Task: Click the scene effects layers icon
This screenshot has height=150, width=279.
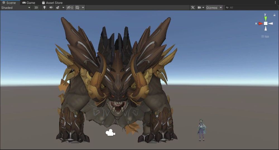Action: [x=58, y=8]
